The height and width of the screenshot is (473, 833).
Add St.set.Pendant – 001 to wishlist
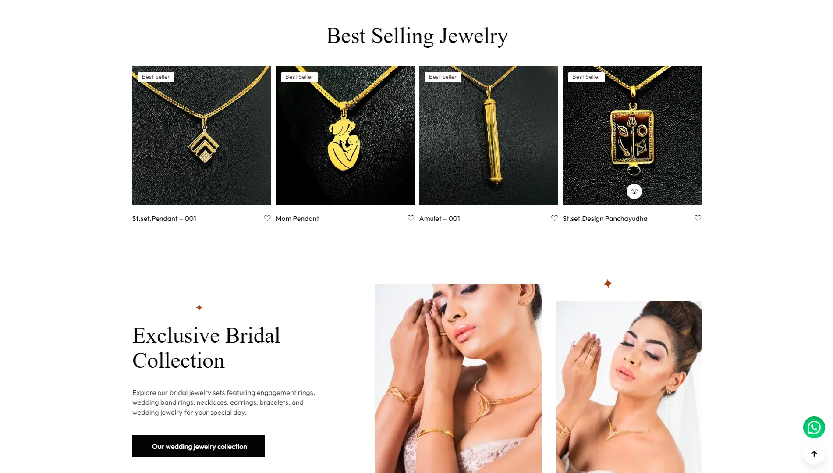click(267, 218)
